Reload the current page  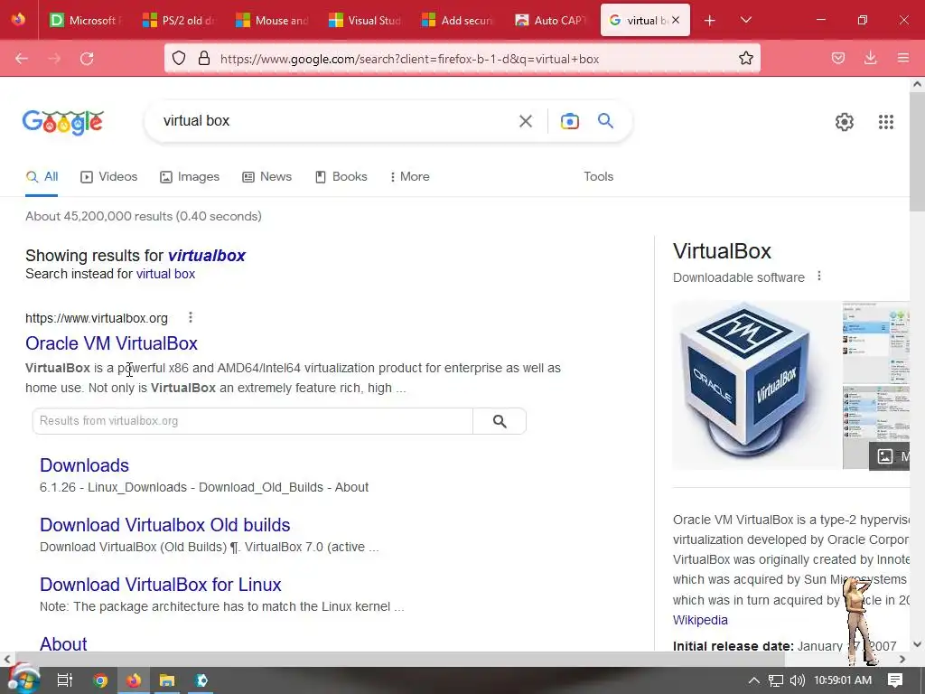87,58
